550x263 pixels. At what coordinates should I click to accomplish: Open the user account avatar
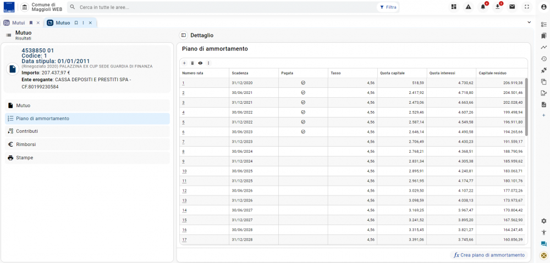click(544, 7)
